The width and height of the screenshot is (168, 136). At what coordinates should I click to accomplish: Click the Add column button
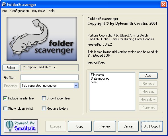(x=148, y=76)
